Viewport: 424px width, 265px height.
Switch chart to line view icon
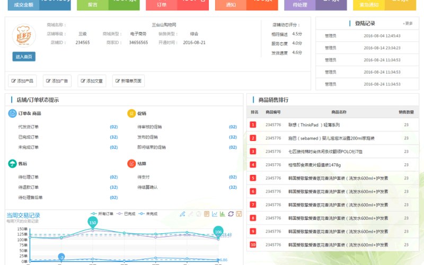click(215, 214)
